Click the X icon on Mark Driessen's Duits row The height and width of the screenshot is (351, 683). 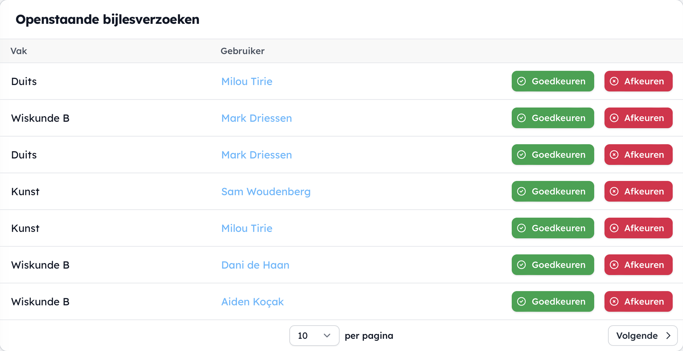click(x=614, y=155)
